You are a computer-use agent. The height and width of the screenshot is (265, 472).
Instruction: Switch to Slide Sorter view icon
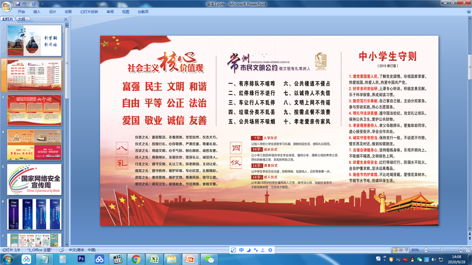[x=401, y=250]
